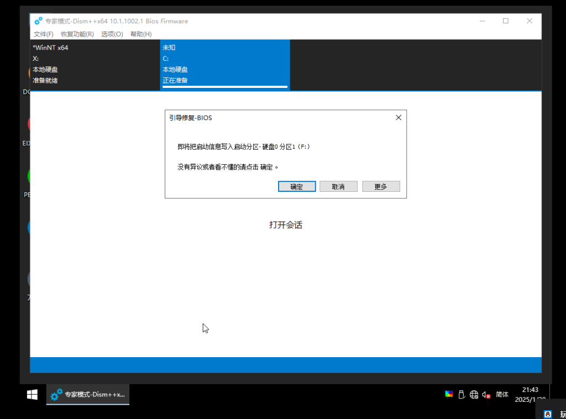This screenshot has height=419, width=566.
Task: Close the 引导修复-BIOS dialog with X
Action: pyautogui.click(x=399, y=118)
